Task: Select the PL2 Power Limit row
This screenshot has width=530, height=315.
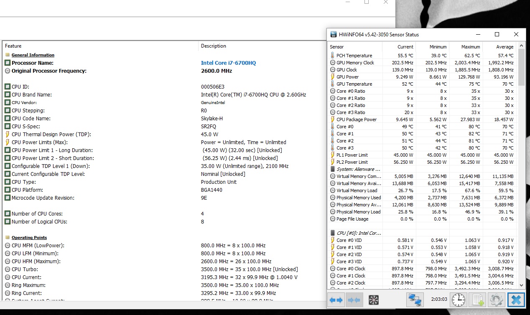Action: tap(422, 162)
